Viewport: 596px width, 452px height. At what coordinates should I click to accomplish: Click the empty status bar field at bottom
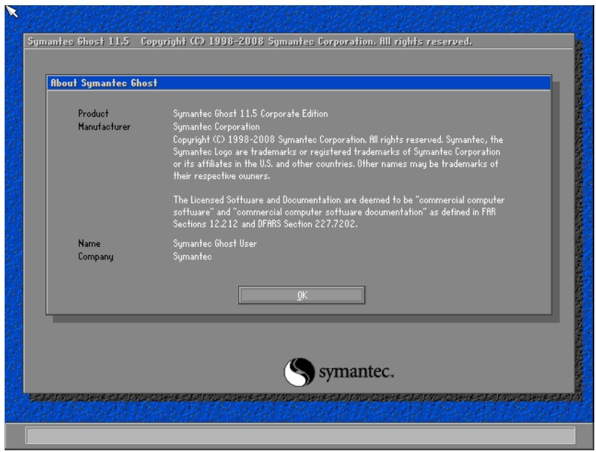300,435
